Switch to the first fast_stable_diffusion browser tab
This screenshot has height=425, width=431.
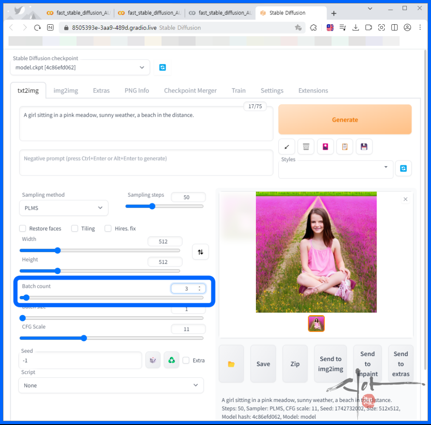[78, 13]
